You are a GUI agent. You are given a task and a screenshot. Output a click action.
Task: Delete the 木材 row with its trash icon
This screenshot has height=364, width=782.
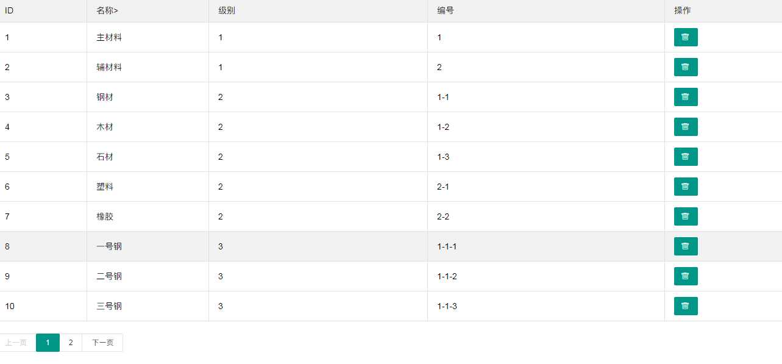(x=686, y=127)
